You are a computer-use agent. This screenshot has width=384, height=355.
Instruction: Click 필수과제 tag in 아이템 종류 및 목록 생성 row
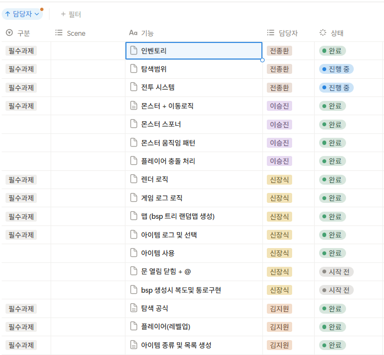click(x=21, y=345)
